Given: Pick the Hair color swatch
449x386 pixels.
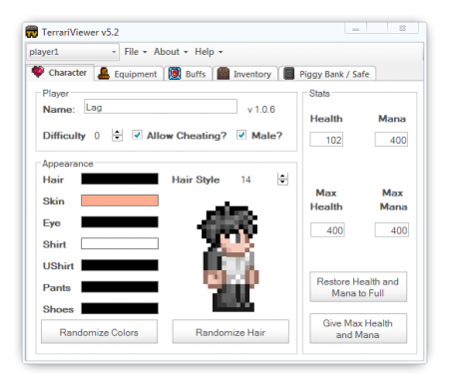Looking at the screenshot, I should click(120, 179).
